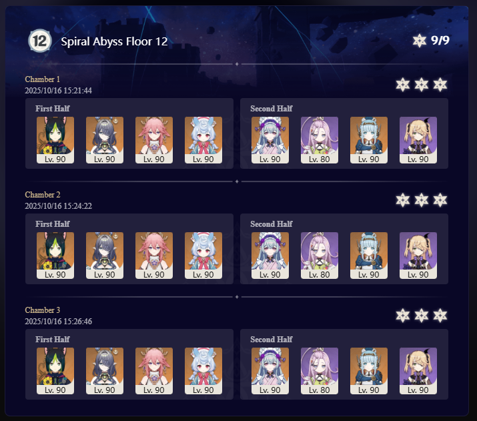Select maid-headband character in Chamber 2 Second Half

point(270,256)
